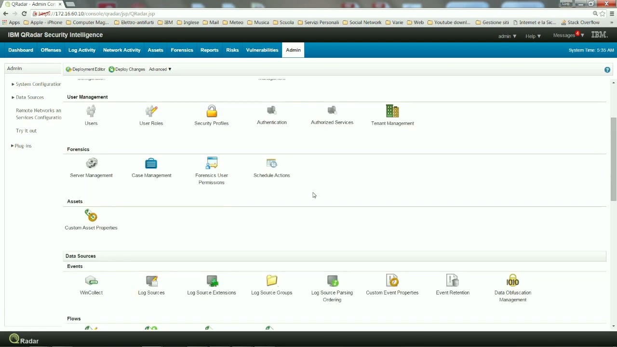Open the Apps bookmarks shortcut
617x347 pixels.
pos(11,23)
